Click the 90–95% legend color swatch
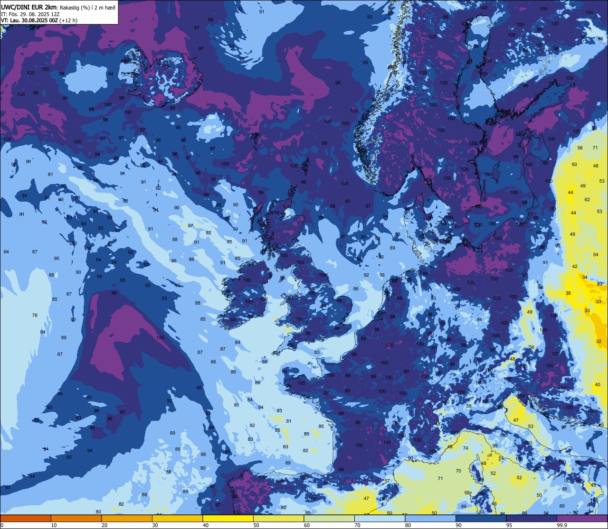Screen dimensions: 608x529 point(481,518)
